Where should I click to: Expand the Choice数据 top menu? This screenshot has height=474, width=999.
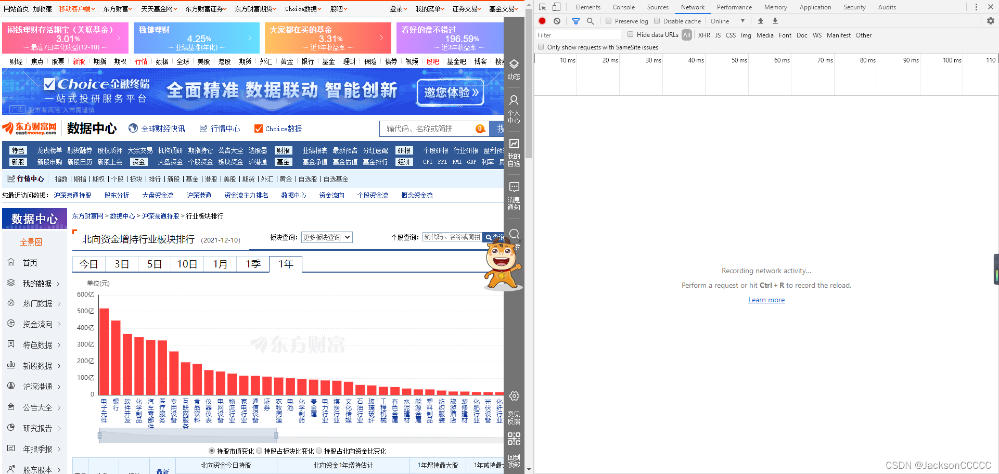[303, 9]
